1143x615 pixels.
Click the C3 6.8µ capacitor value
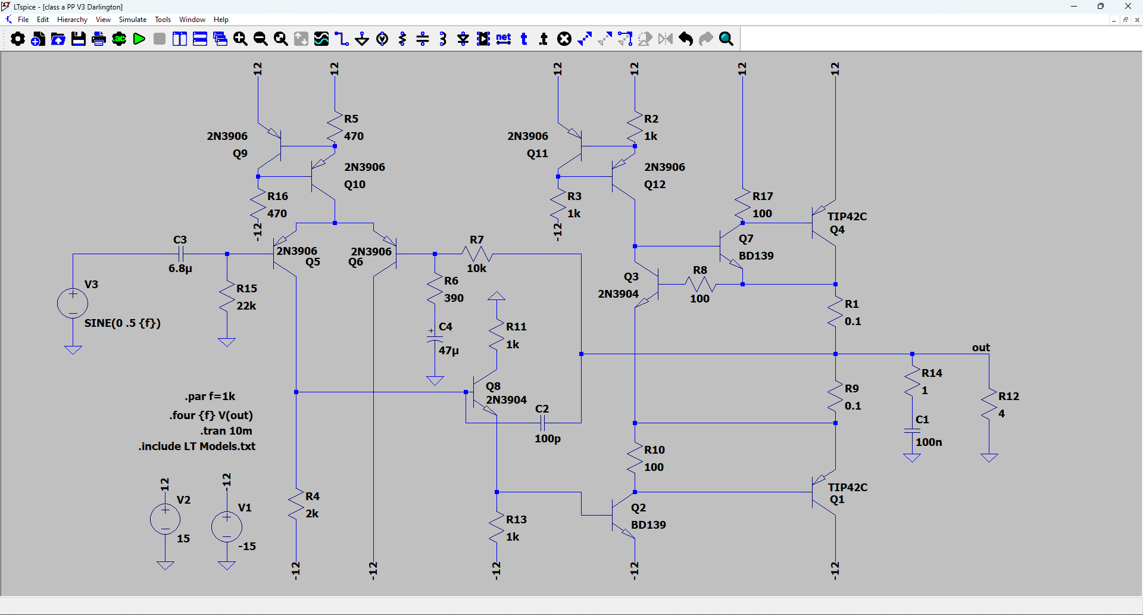coord(180,269)
